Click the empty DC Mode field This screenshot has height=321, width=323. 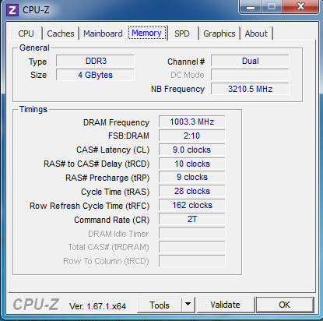tap(250, 75)
